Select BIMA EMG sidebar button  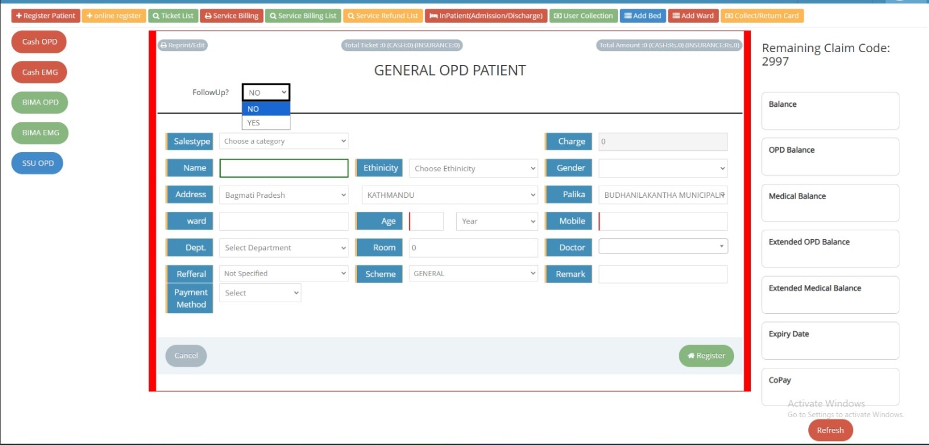tap(40, 133)
